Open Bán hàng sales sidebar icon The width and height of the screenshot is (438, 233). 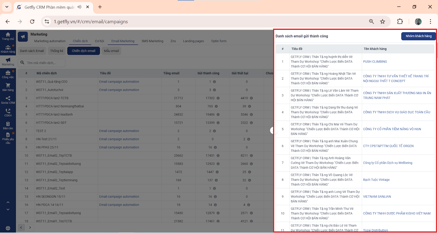pos(8,87)
